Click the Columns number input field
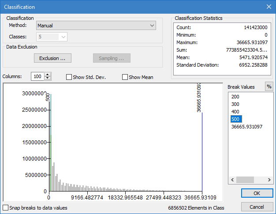Image resolution: width=276 pixels, height=214 pixels. tap(37, 77)
